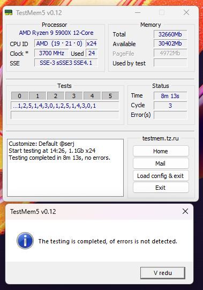Click the Used cores value 24
Screen dimensions: 203x290
tap(92, 53)
